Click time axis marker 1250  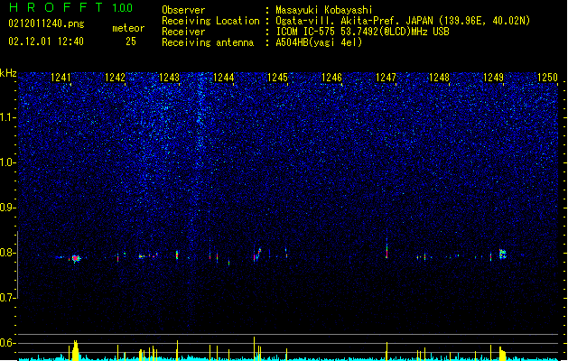pos(548,77)
